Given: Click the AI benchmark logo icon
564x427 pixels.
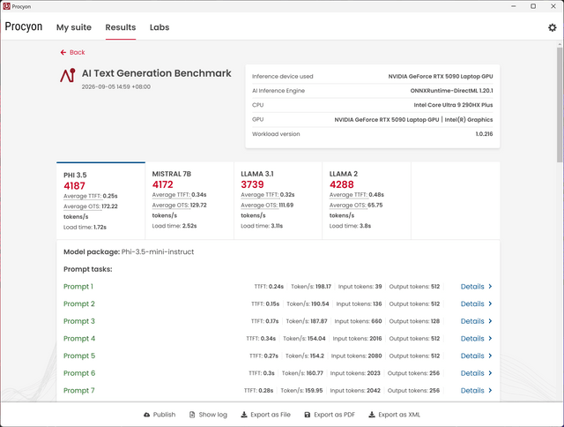Looking at the screenshot, I should 68,75.
